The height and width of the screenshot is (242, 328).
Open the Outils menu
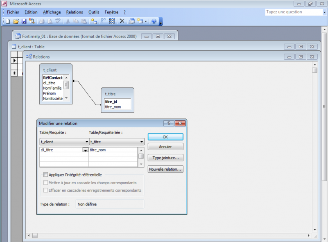pos(93,12)
